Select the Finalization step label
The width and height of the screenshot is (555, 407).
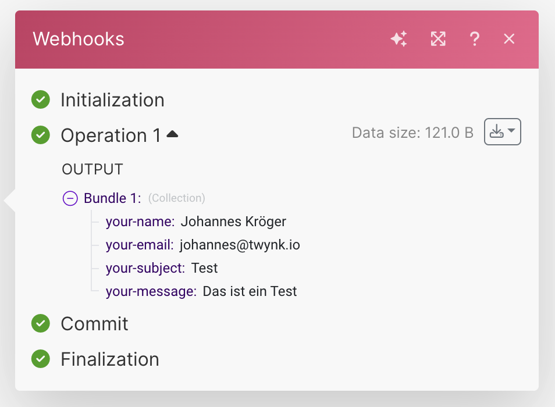(x=109, y=359)
